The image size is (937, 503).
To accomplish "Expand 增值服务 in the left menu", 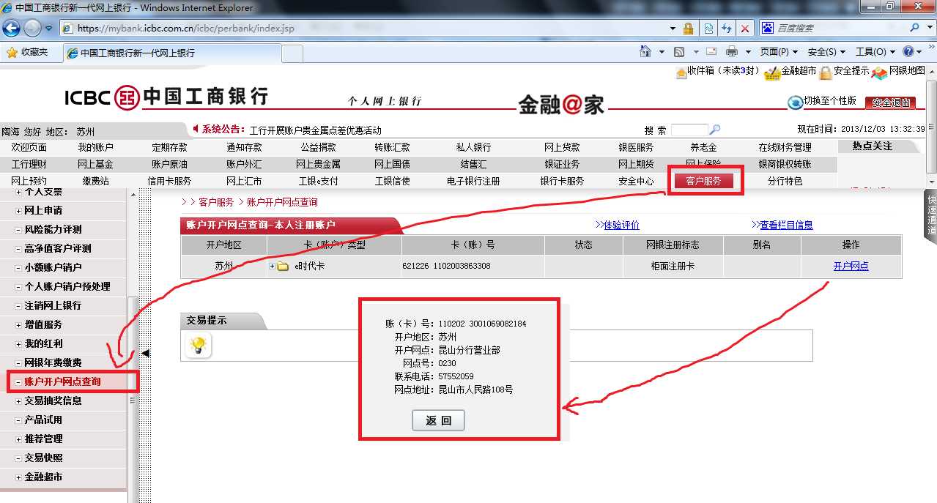I will click(x=18, y=325).
